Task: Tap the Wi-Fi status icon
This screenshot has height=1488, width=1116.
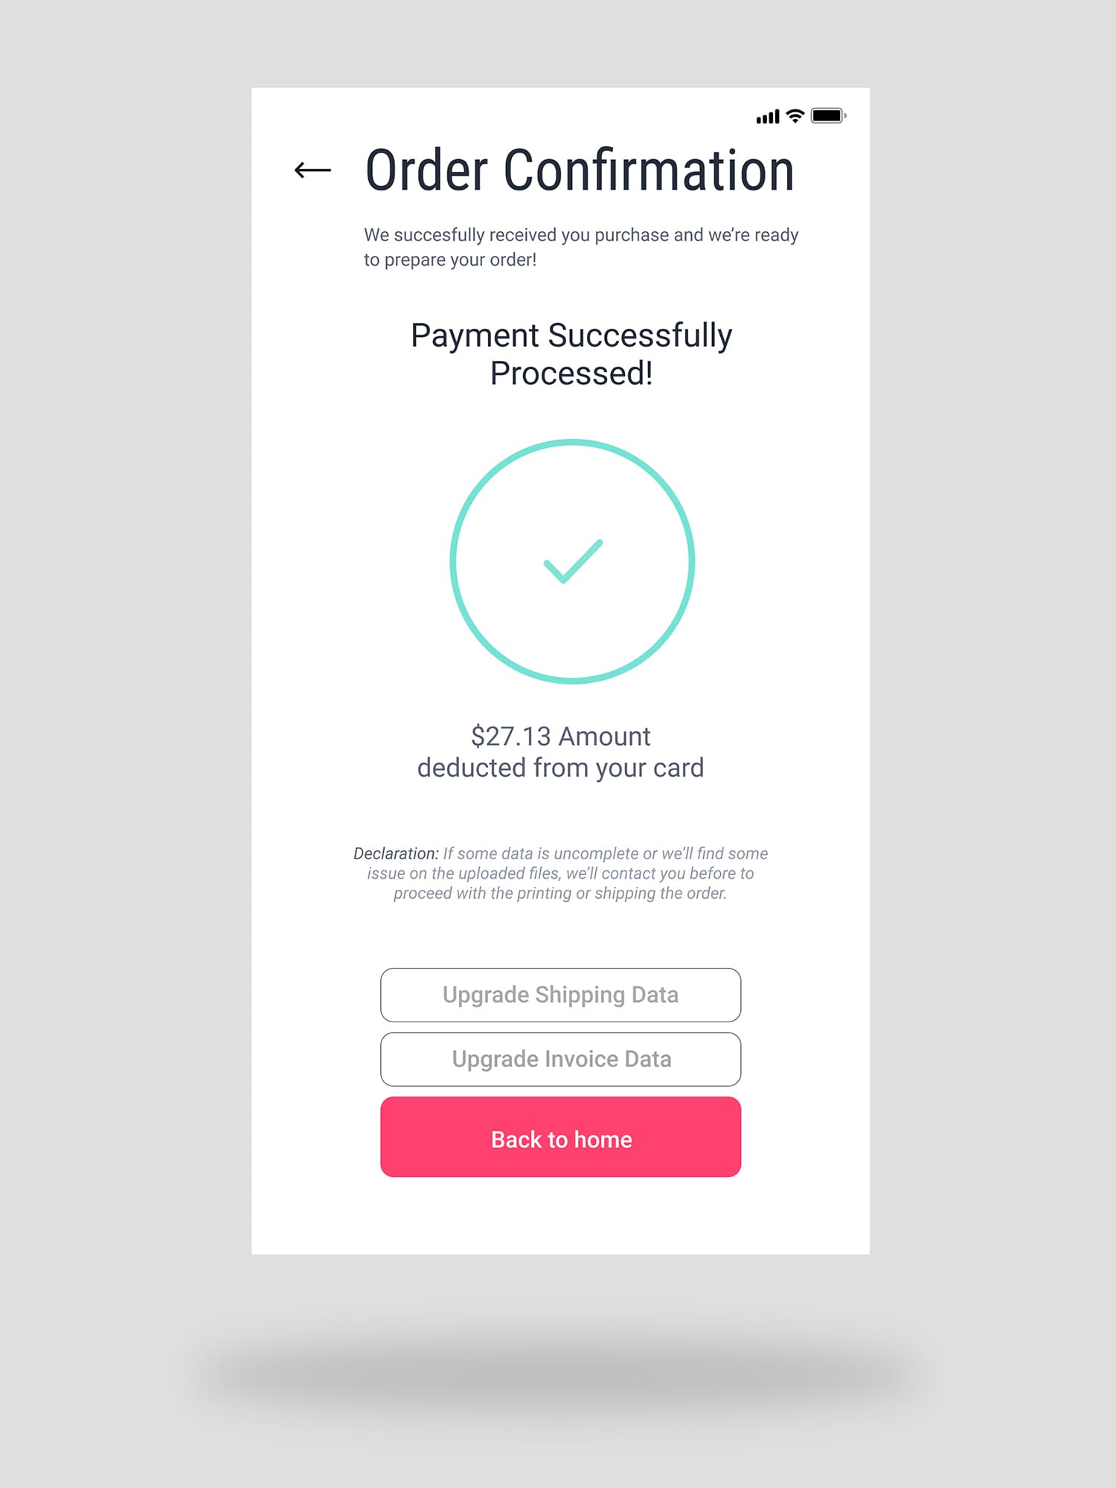Action: pyautogui.click(x=795, y=116)
